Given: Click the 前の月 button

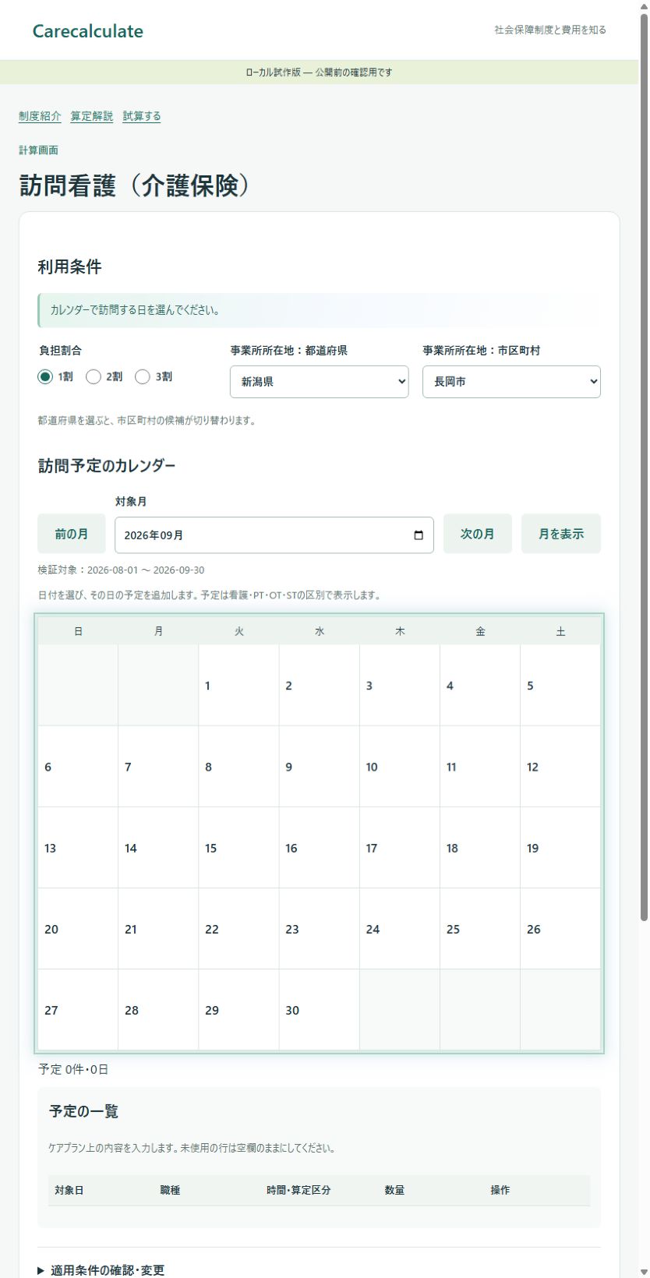Looking at the screenshot, I should tap(72, 534).
